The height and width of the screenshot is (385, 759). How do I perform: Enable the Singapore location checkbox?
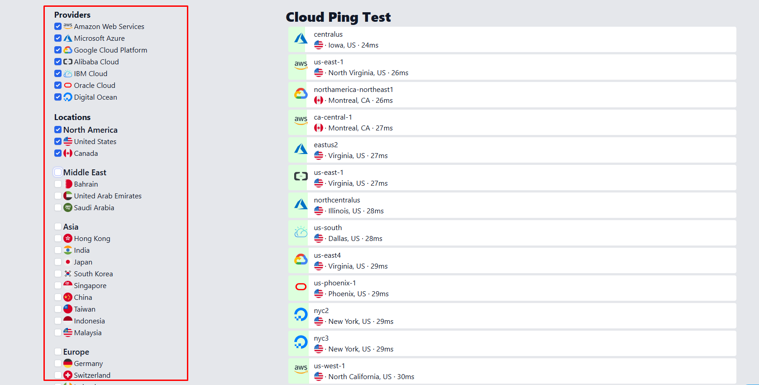58,285
